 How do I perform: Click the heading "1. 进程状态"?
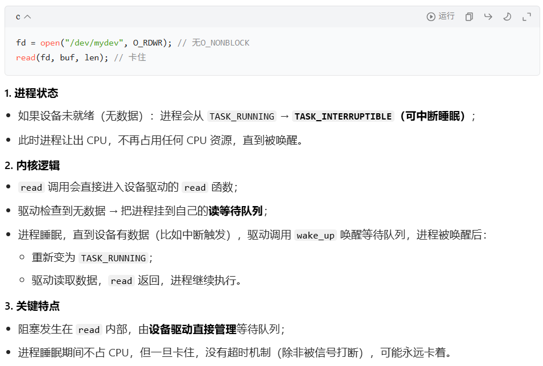[31, 93]
